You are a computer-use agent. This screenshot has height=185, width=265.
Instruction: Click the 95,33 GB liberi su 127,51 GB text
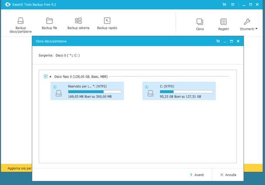coord(180,96)
